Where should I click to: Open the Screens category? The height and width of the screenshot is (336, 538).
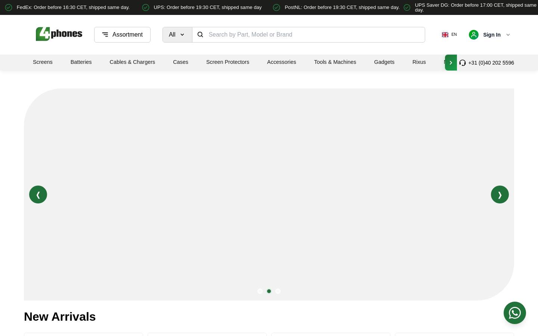pos(43,62)
